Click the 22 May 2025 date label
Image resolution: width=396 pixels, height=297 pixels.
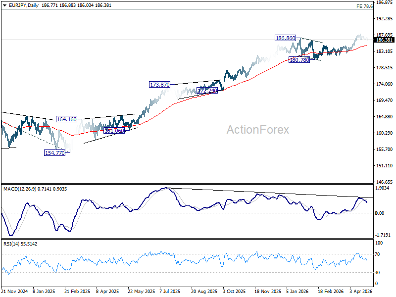pos(141,291)
